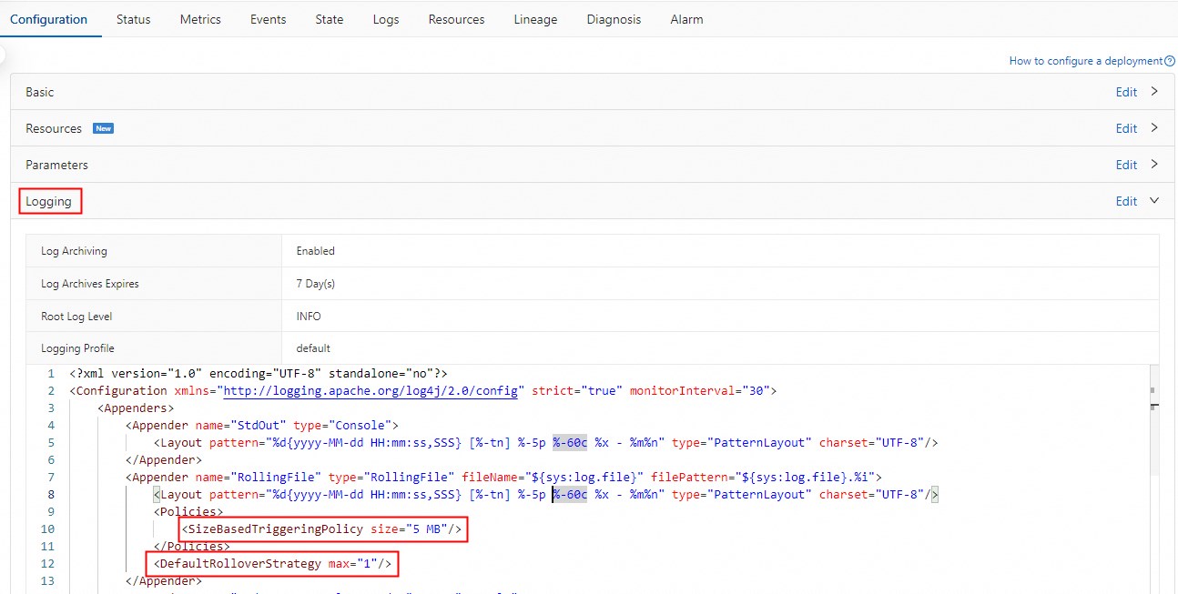Open 'How to configure a deployment' link

(x=1086, y=61)
